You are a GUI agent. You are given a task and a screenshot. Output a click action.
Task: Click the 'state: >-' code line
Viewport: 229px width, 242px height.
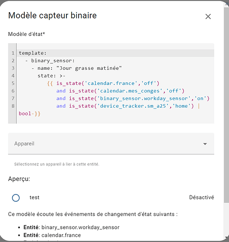pyautogui.click(x=51, y=76)
